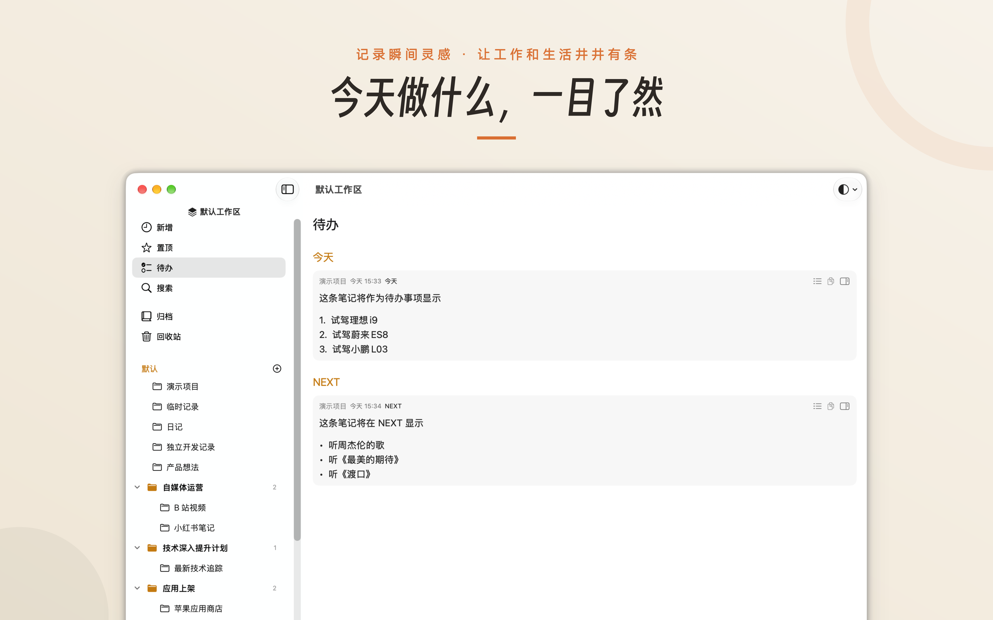The height and width of the screenshot is (620, 993).
Task: Collapse the 技术深入提升计划 folder group
Action: click(x=137, y=548)
